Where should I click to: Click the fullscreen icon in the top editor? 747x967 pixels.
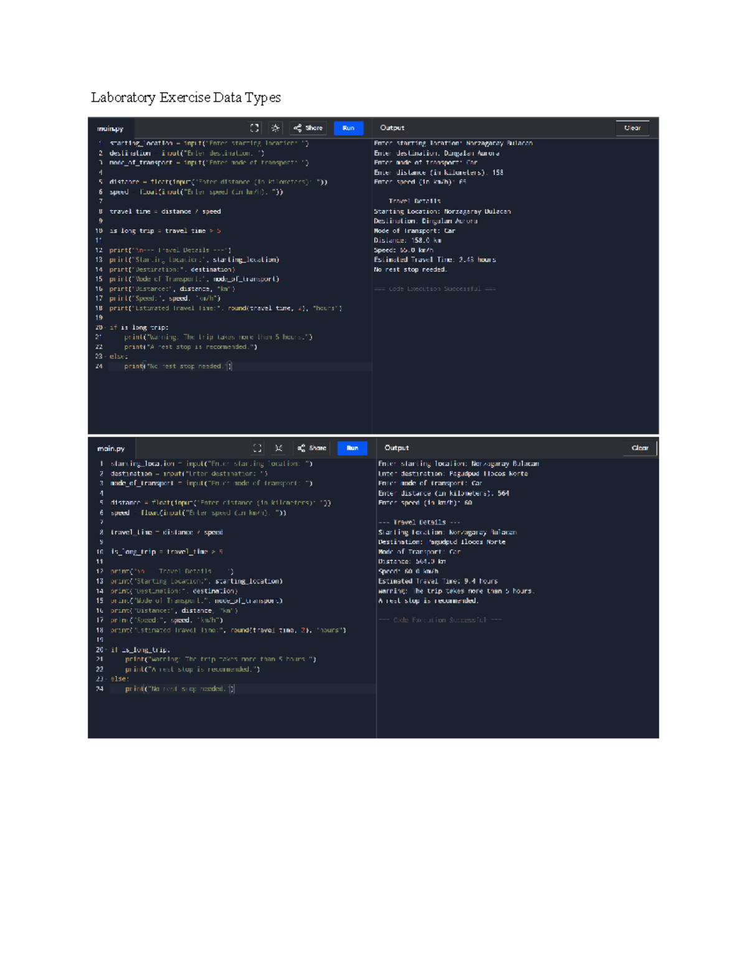pos(255,128)
